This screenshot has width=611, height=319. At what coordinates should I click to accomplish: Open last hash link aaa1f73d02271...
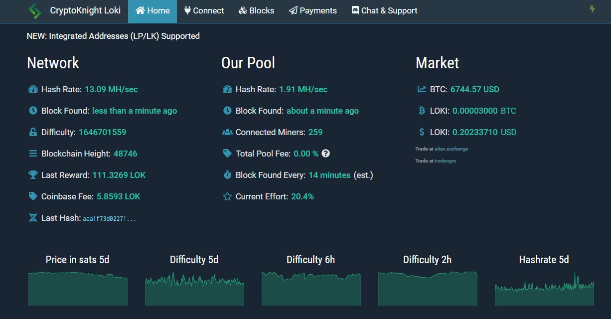point(109,218)
